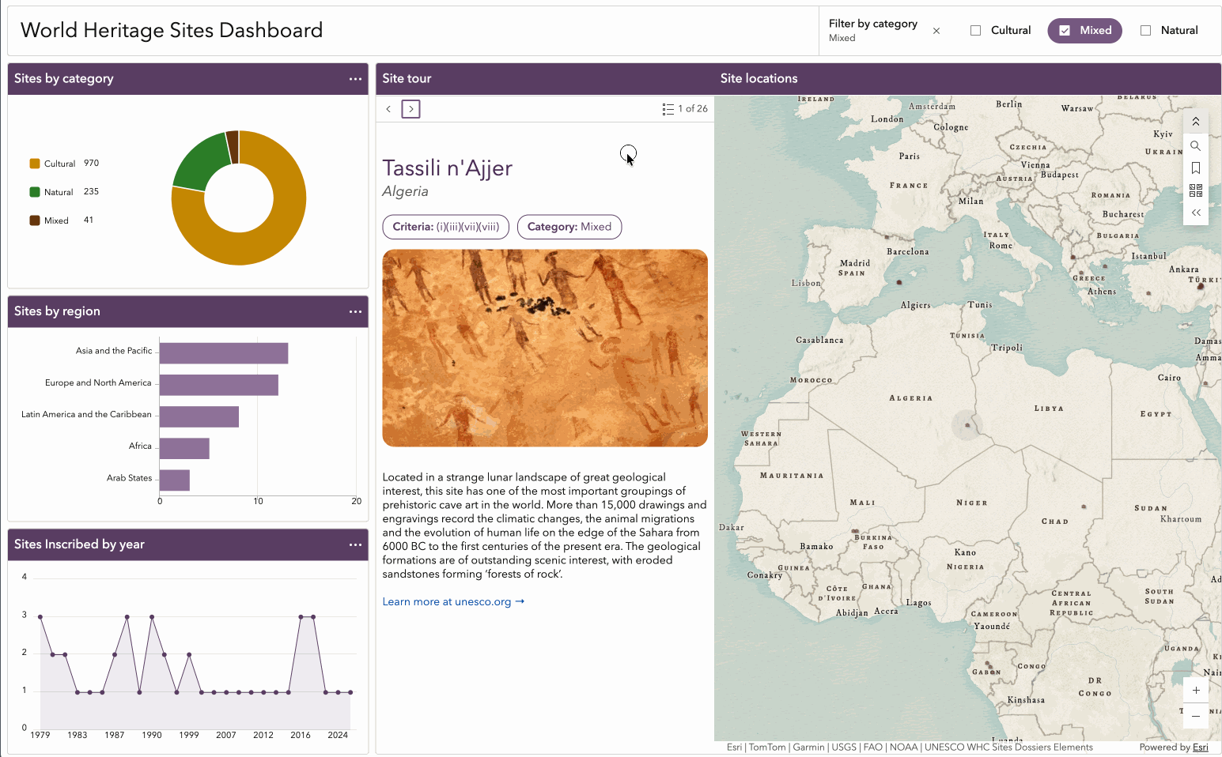Collapse the map toolbar with the up chevrons
The width and height of the screenshot is (1222, 757).
pos(1195,122)
